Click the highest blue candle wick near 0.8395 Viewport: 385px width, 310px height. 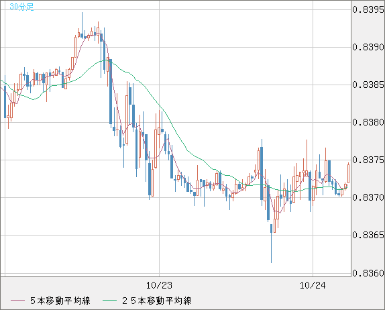[82, 25]
